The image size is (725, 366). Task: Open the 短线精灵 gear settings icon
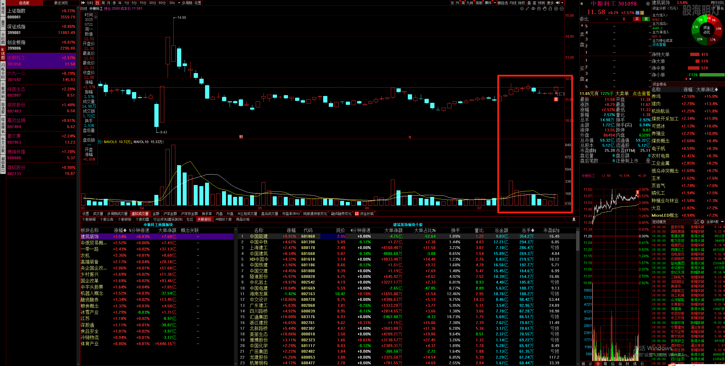pos(702,222)
